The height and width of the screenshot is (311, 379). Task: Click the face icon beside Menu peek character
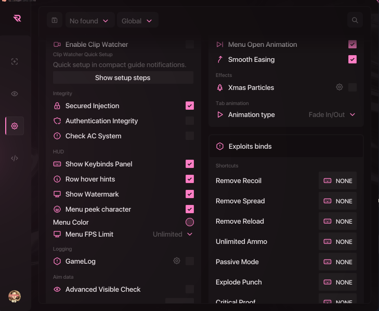click(x=57, y=209)
